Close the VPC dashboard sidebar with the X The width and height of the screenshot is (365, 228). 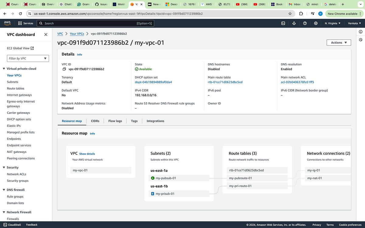[x=46, y=34]
